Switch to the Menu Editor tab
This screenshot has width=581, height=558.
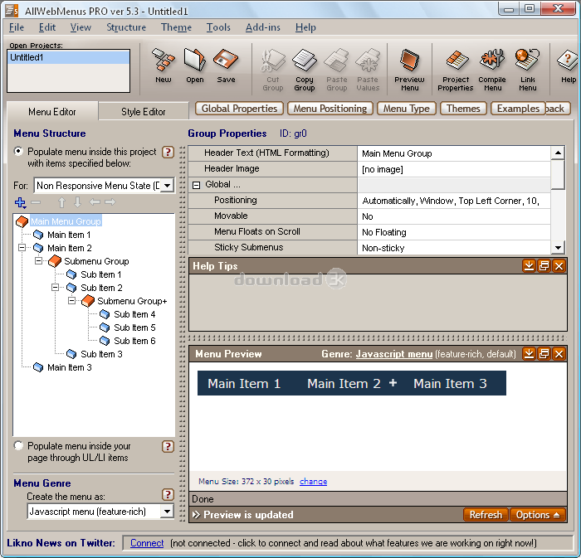pos(52,111)
